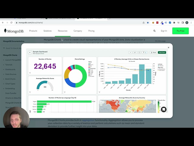Open the Company menu
Viewport: 194px width, 146px height.
[78, 31]
